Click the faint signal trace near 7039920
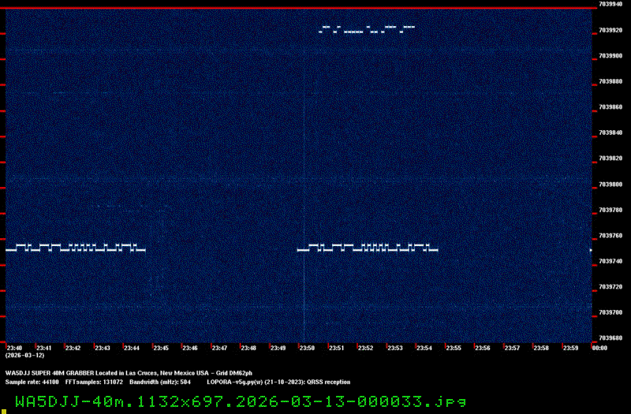 (367, 29)
